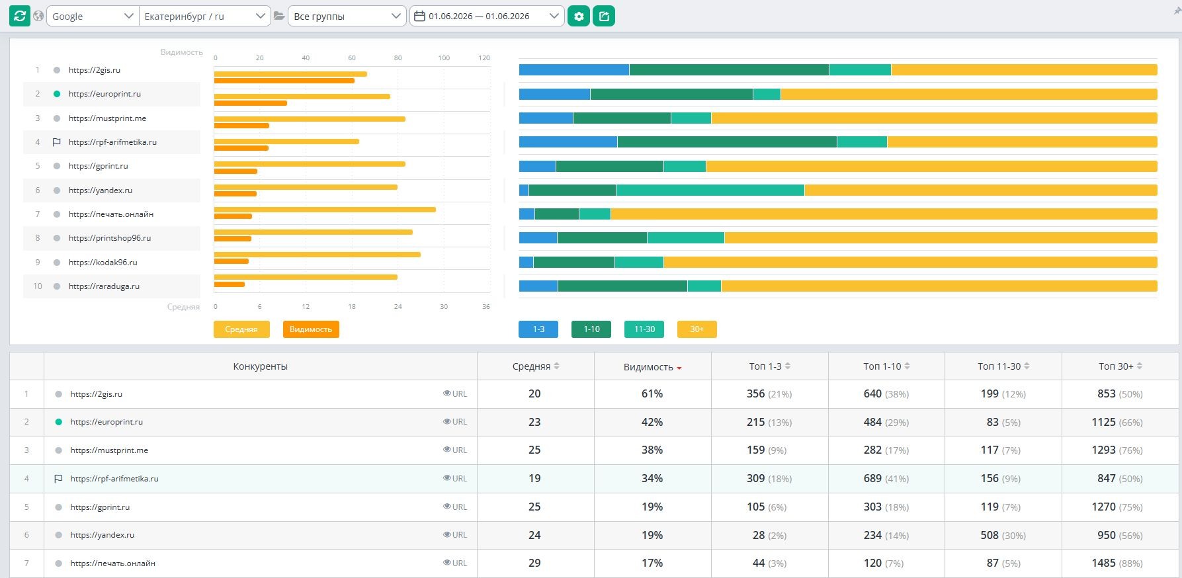
Task: Click the calendar icon in date range
Action: [x=419, y=16]
